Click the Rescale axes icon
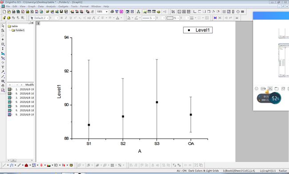 click(x=173, y=12)
